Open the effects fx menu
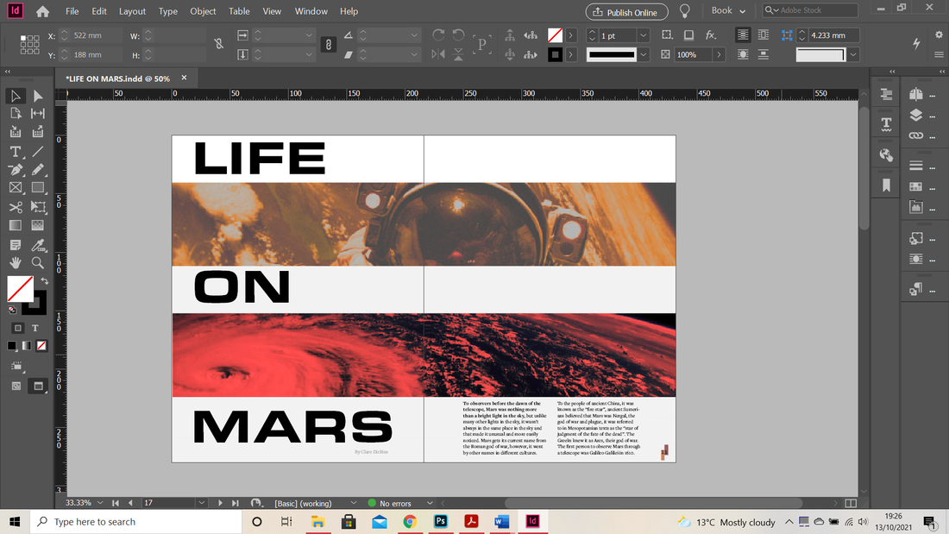The height and width of the screenshot is (534, 949). [711, 35]
